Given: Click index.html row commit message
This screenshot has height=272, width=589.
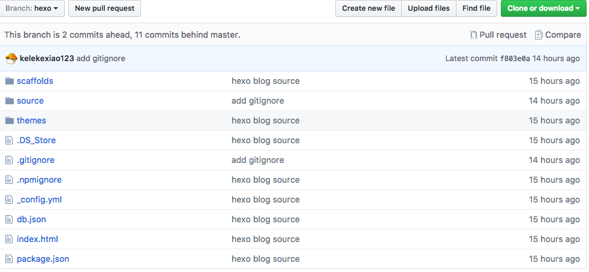Looking at the screenshot, I should pyautogui.click(x=266, y=240).
